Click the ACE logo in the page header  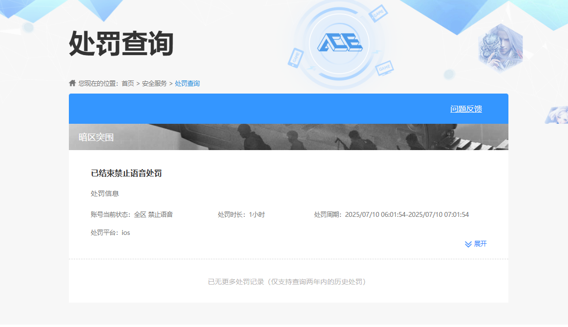click(340, 42)
